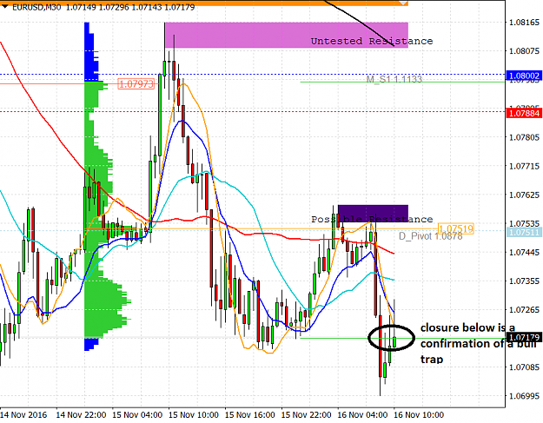
Task: Select the pink Untested Resistance zone rectangle
Action: tap(286, 35)
